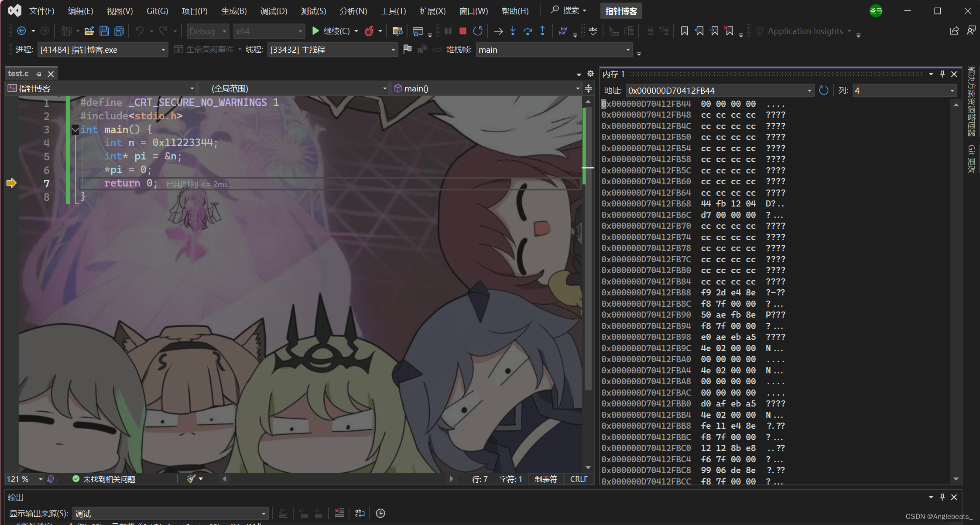Click the 未找到相关问题 status indicator
This screenshot has width=980, height=525.
click(104, 479)
